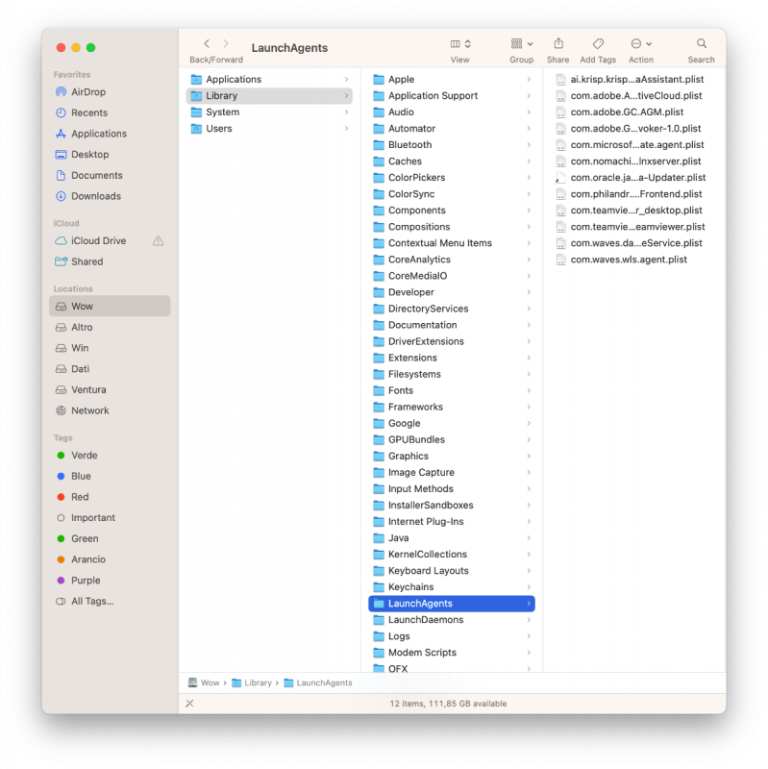The image size is (768, 769).
Task: Select the Win volume
Action: (110, 348)
